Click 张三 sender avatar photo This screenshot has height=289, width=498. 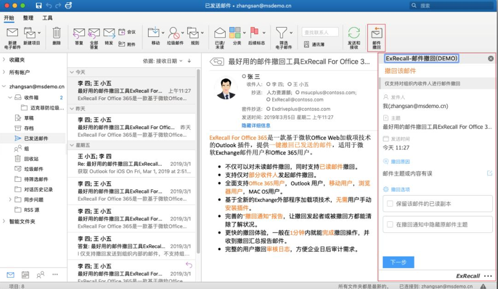click(226, 88)
